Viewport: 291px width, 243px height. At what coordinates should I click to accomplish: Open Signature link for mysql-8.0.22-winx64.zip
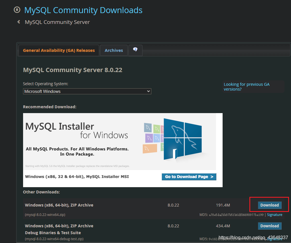[274, 215]
